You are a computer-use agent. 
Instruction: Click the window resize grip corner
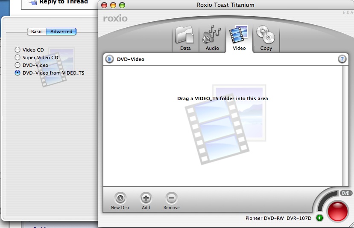pyautogui.click(x=351, y=225)
